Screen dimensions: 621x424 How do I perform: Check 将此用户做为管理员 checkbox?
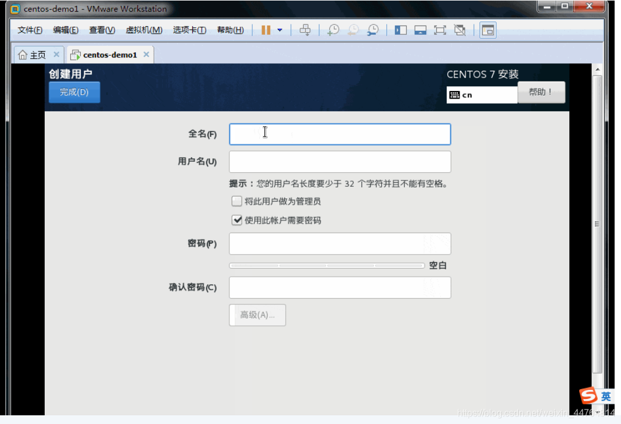237,201
